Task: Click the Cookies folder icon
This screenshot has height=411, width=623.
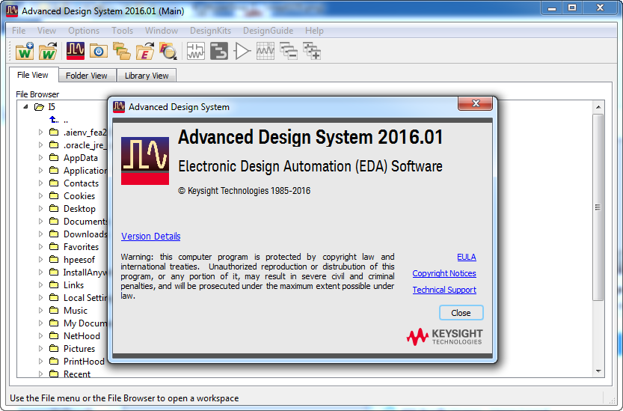Action: click(54, 195)
